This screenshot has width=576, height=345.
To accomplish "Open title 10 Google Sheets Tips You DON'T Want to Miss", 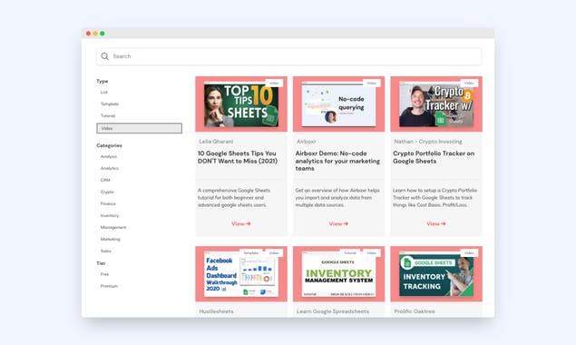I will click(238, 157).
